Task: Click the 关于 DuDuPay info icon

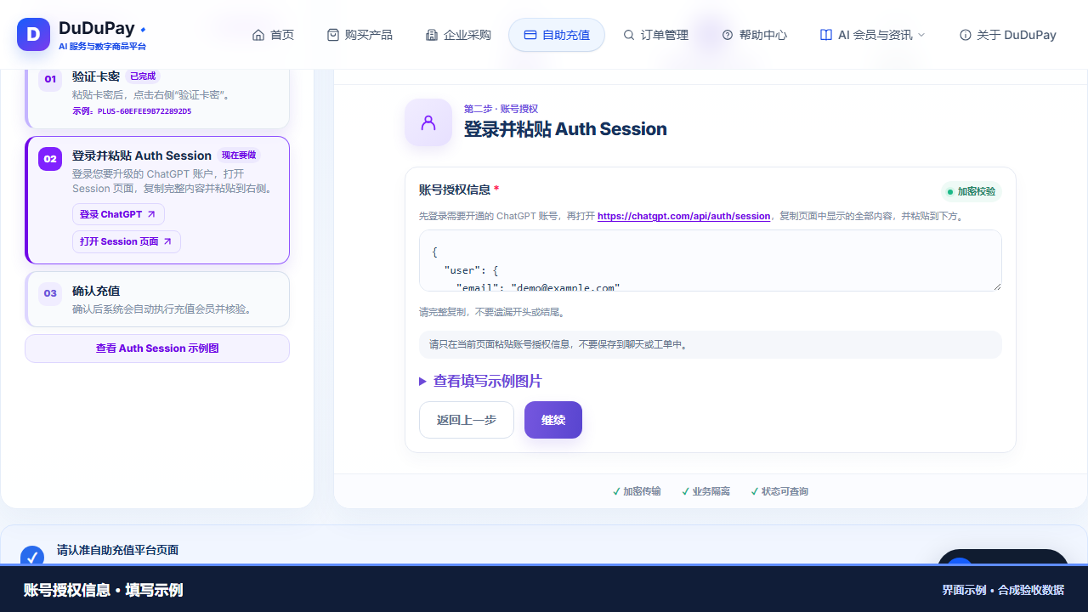Action: [966, 35]
